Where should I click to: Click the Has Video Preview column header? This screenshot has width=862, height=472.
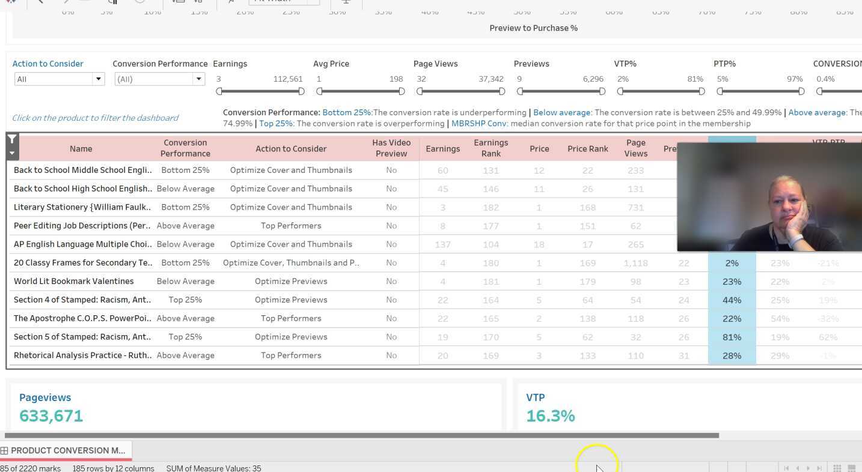[391, 148]
